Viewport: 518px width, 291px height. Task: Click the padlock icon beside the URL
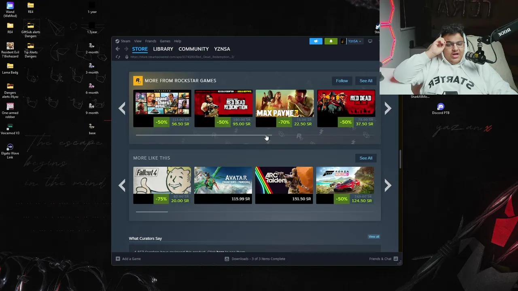pyautogui.click(x=127, y=57)
